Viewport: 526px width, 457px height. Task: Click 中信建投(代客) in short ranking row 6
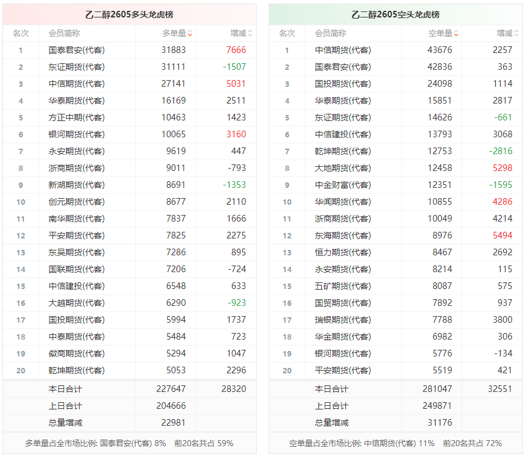(343, 134)
